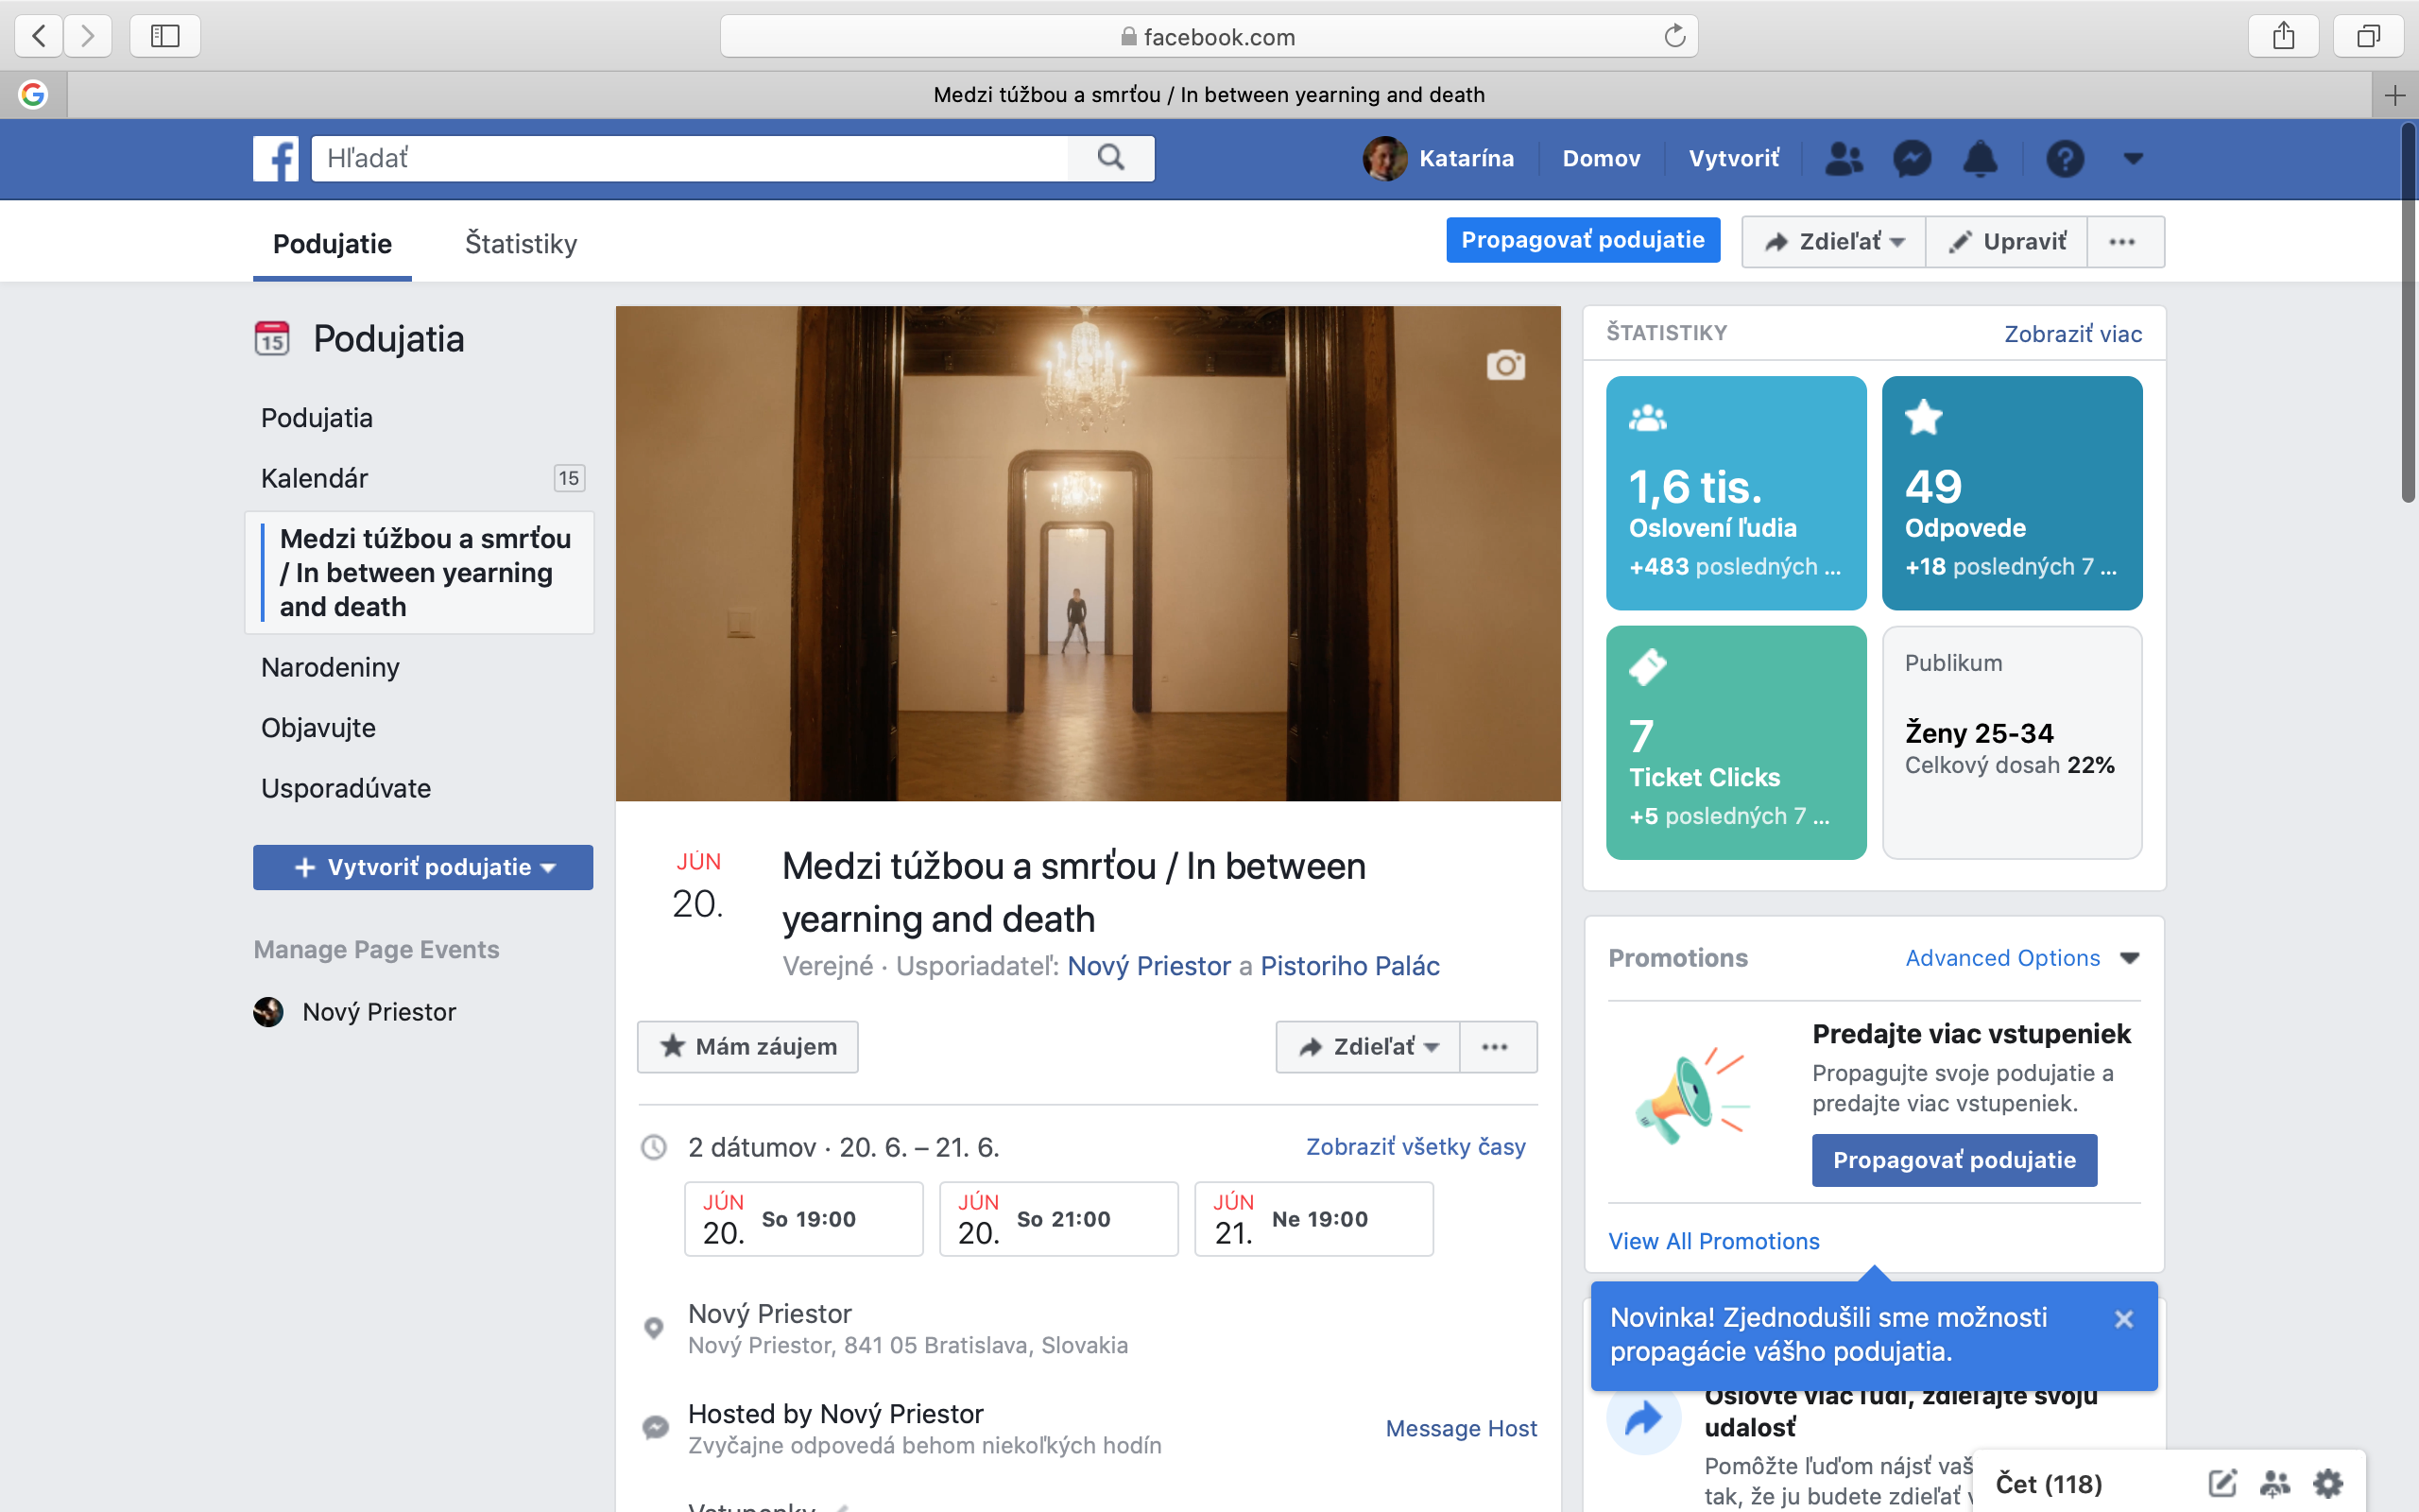
Task: Open chat settings gear icon
Action: coord(2328,1483)
